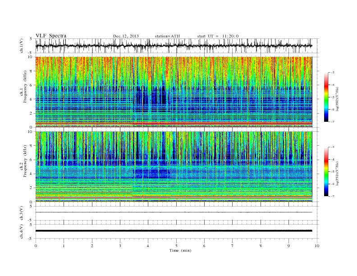Viewport: 357px width, 276px height.
Task: Click the "5" volt tick on ch.1(V) axis
Action: point(31,39)
